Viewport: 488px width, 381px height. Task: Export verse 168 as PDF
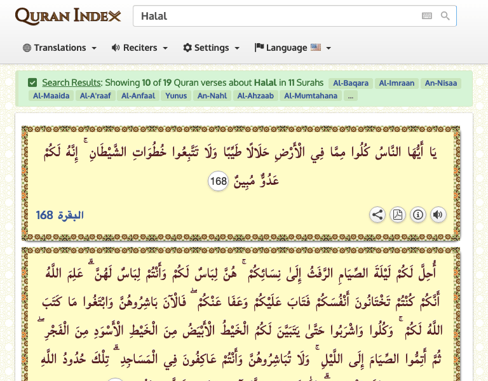[398, 215]
